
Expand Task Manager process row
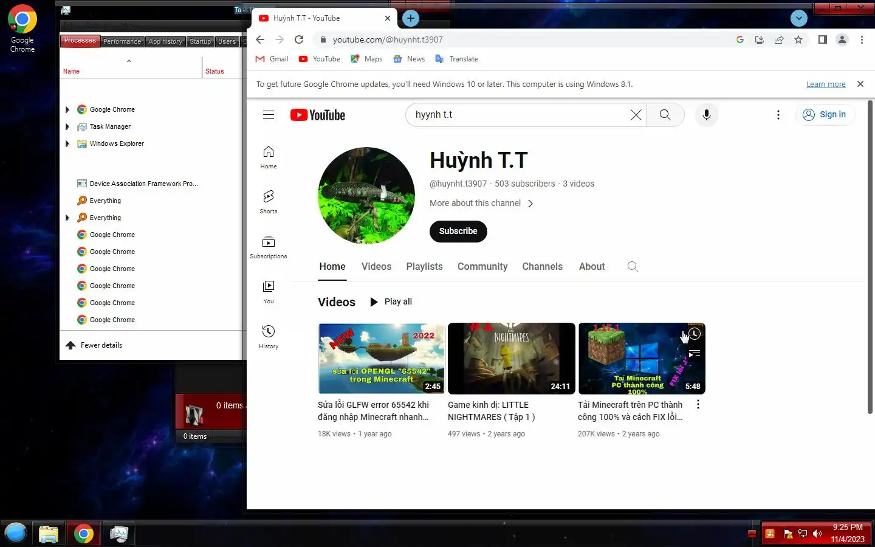(67, 127)
